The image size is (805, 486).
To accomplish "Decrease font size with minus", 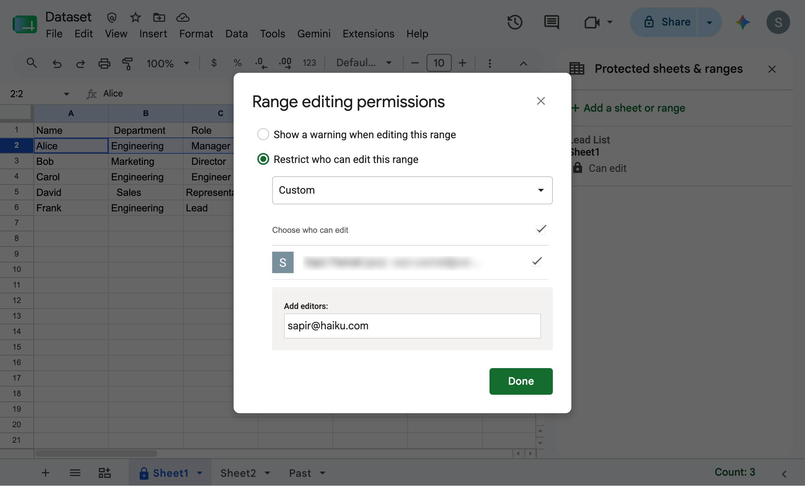I will click(x=415, y=63).
